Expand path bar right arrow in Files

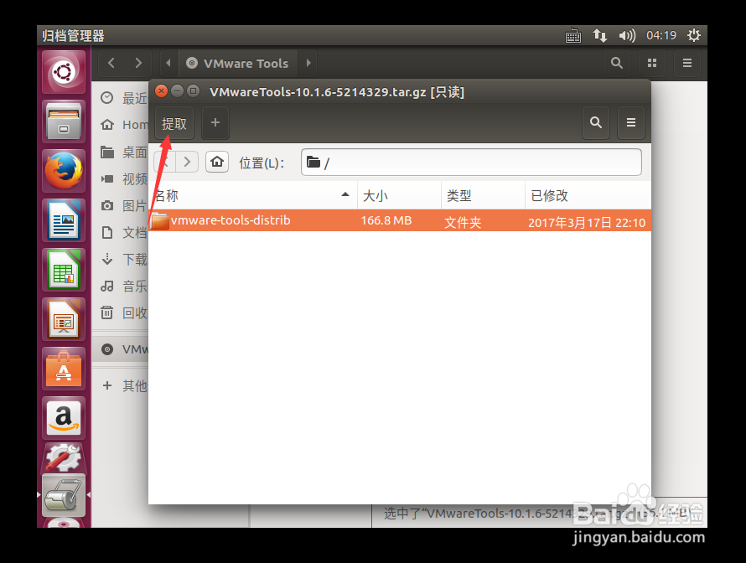tap(308, 63)
